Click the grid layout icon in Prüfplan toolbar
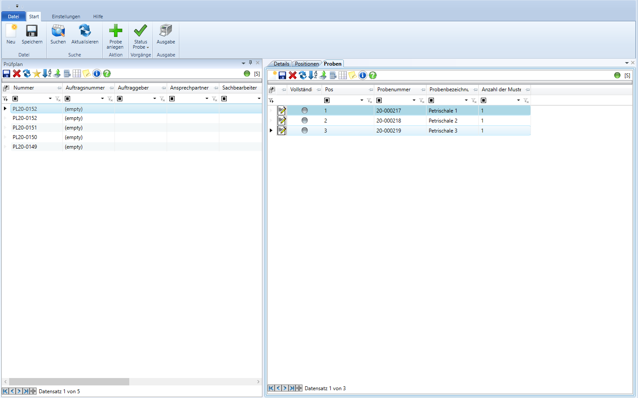Image resolution: width=638 pixels, height=398 pixels. (77, 73)
